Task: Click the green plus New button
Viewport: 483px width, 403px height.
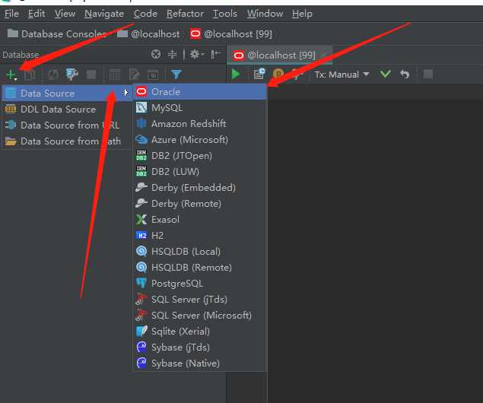Action: pos(11,75)
